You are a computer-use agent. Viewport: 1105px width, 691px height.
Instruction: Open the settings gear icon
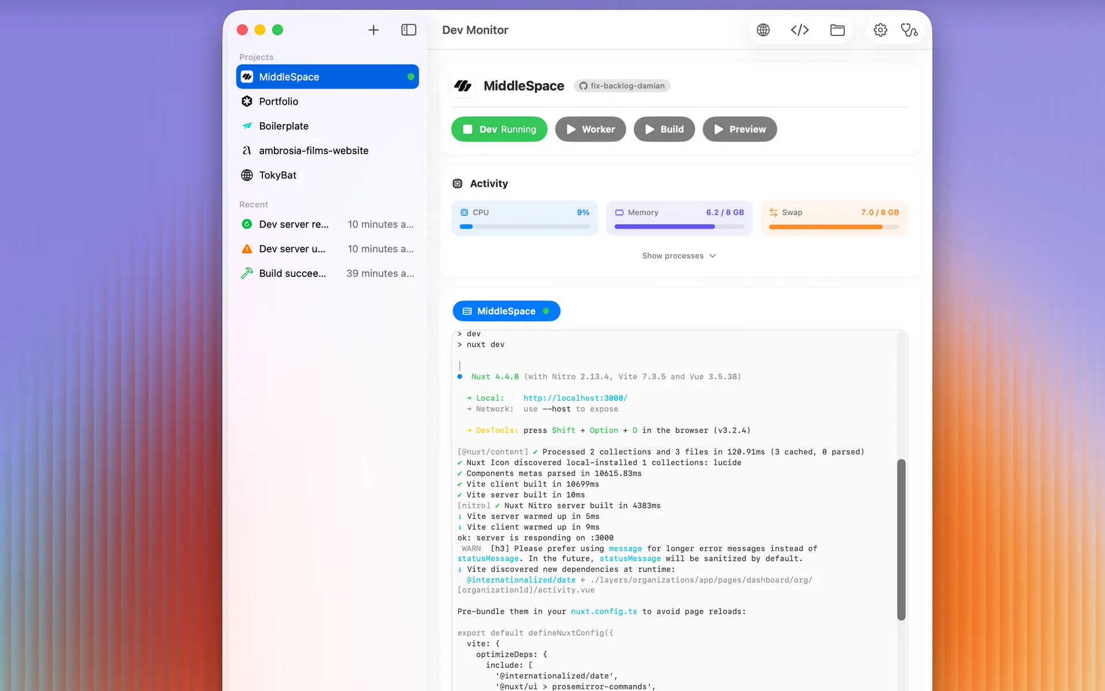[881, 30]
